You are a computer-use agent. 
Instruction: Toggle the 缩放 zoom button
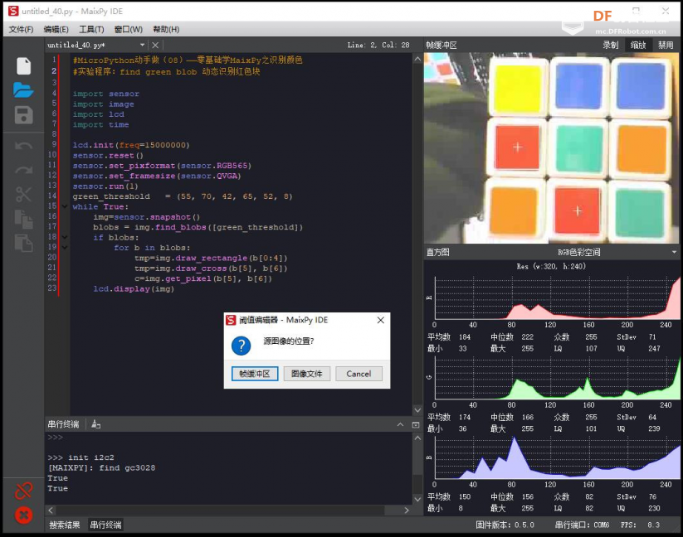coord(638,45)
